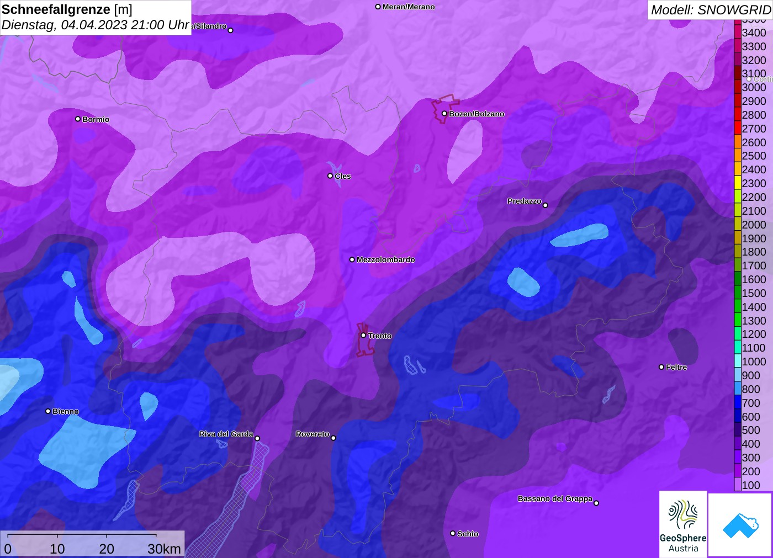Click the date Dienstag, 04.04.2023 21:00 Uhr
773x558 pixels.
pos(96,25)
